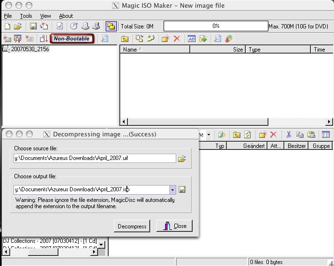
Task: Click the search icon in left pane toolbar
Action: coord(105,39)
